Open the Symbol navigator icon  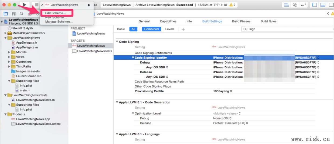click(x=14, y=13)
